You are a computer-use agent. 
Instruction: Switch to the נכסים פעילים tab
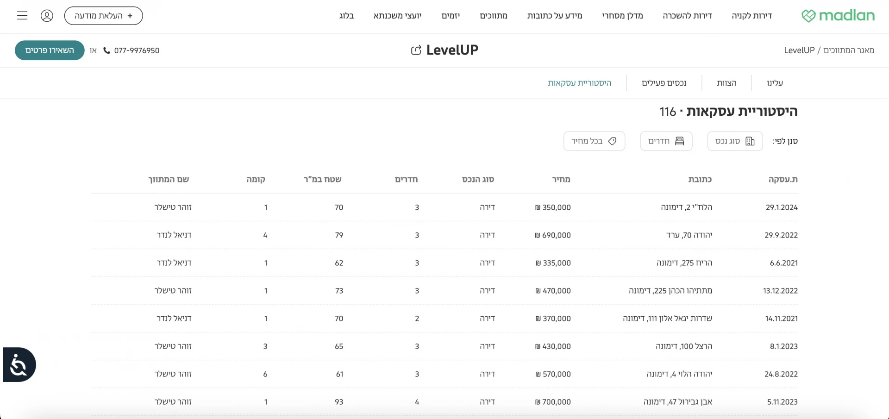(x=664, y=83)
